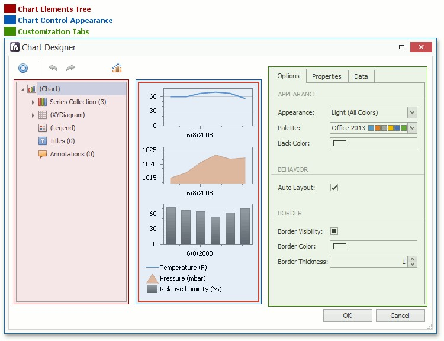Open the Appearance dropdown list
Image resolution: width=444 pixels, height=341 pixels.
coord(413,112)
